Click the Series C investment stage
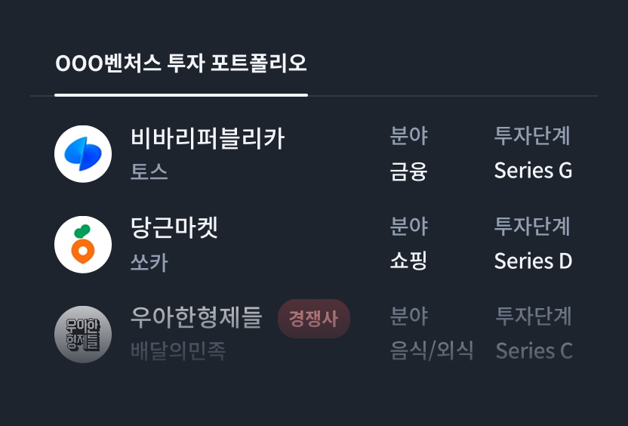Image resolution: width=628 pixels, height=426 pixels. point(534,350)
